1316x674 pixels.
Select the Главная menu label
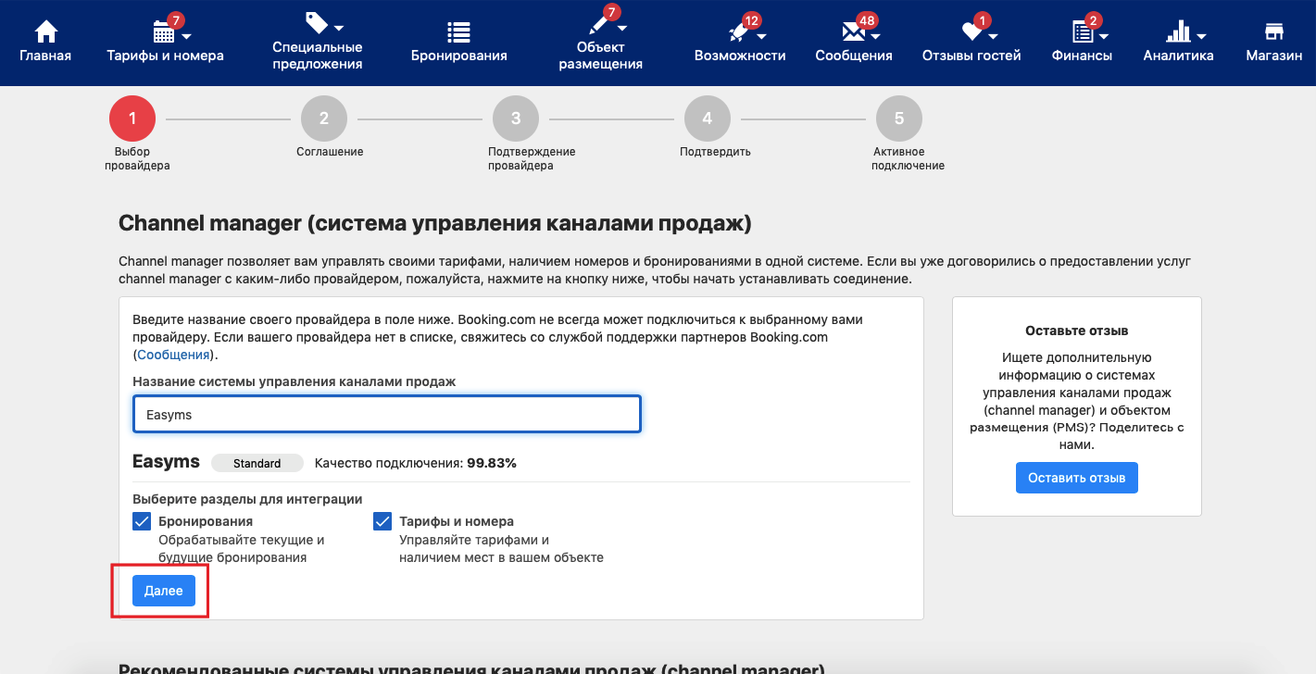45,56
